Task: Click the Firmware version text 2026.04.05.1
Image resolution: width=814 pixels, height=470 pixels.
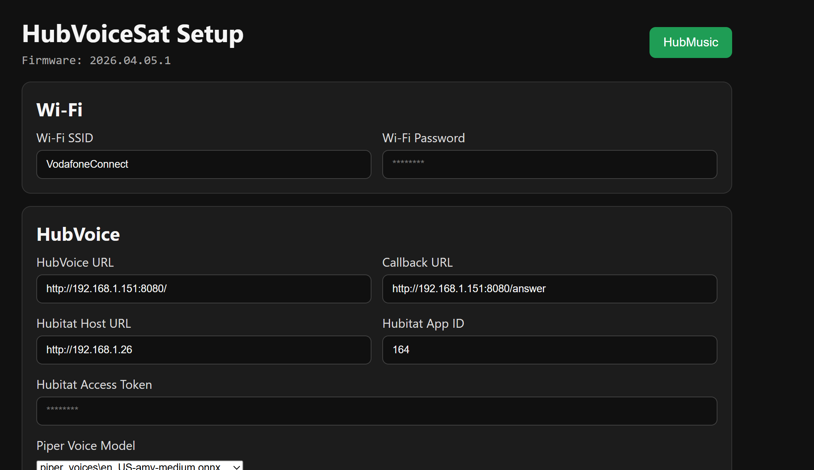Action: coord(130,61)
